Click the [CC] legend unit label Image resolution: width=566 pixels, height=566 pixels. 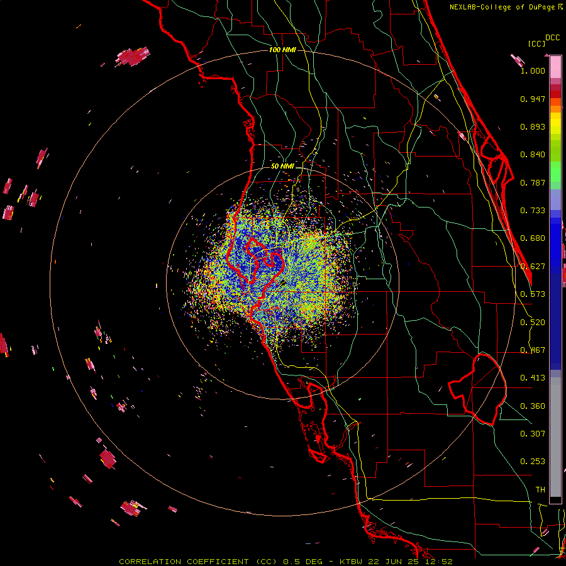(536, 43)
